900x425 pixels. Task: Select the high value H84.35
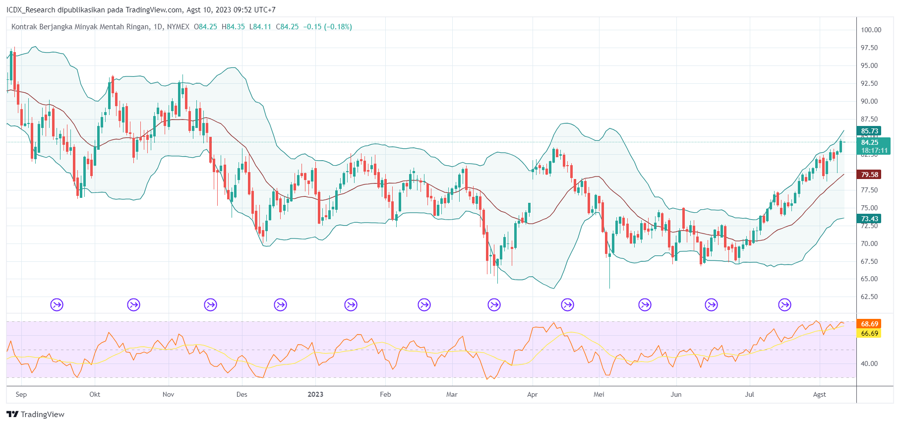point(233,27)
